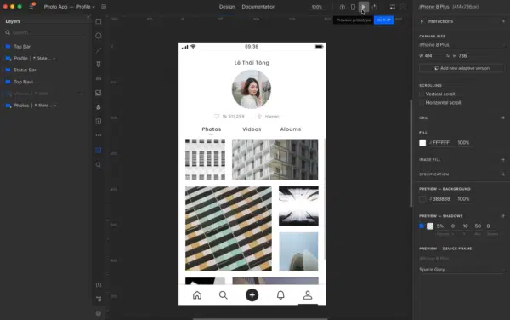510x320 pixels.
Task: Open the bottom-most icon in left toolbar
Action: pyautogui.click(x=99, y=313)
